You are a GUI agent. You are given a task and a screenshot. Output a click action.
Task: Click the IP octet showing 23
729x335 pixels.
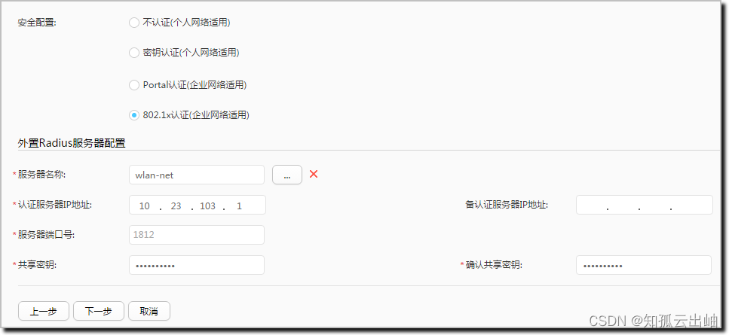(x=176, y=206)
